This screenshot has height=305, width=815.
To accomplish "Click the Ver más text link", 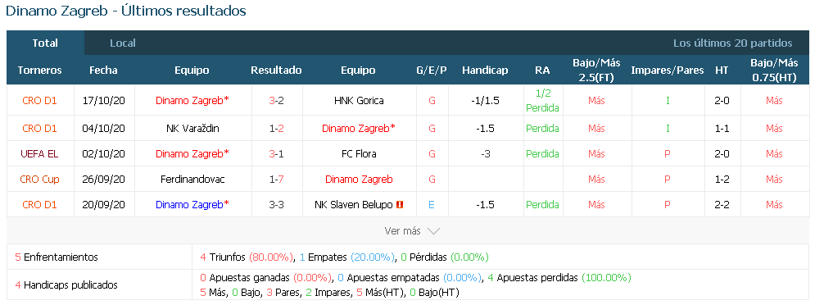I will [403, 230].
